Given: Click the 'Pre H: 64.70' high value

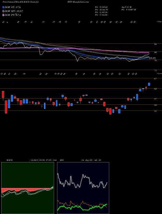Looking at the screenshot, I should click(x=101, y=10).
